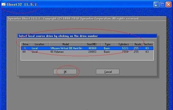Maximize the Ghost32 window

[x=162, y=5]
